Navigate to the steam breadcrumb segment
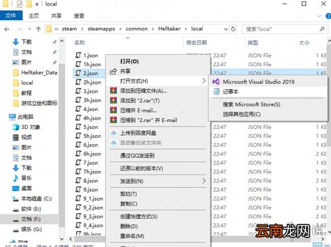This screenshot has height=247, width=331. click(x=70, y=29)
